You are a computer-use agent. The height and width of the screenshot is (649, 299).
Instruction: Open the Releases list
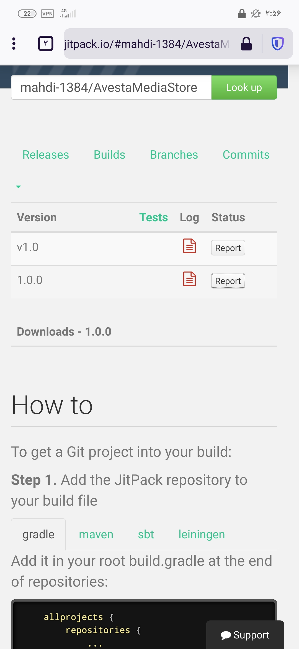pos(46,155)
